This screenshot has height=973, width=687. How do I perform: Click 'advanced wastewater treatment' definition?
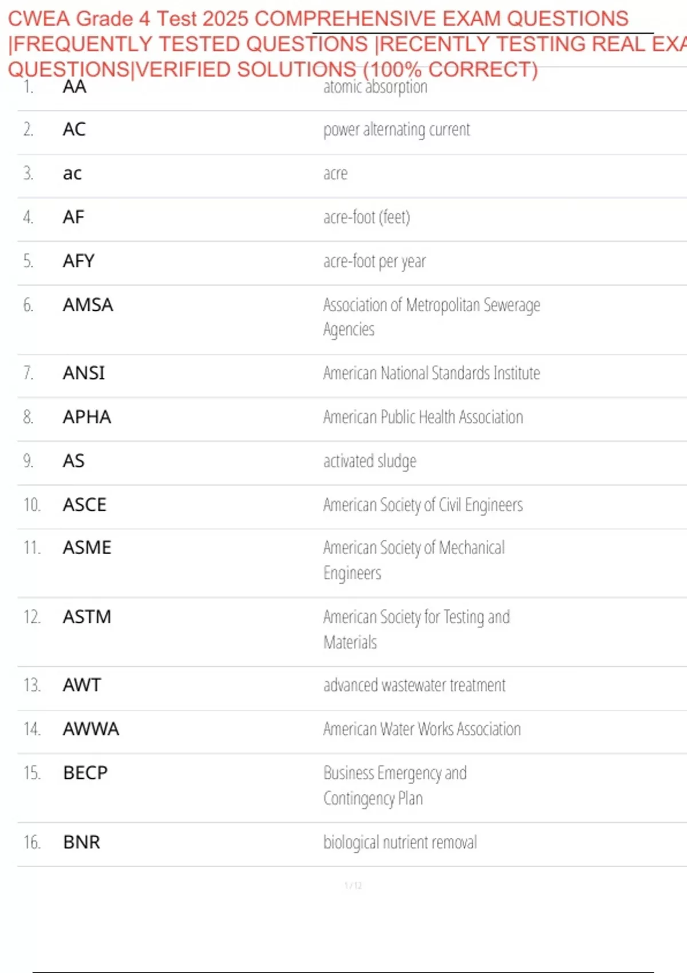click(x=414, y=685)
